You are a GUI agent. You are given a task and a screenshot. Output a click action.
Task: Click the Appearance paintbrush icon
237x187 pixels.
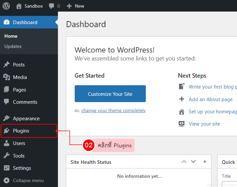[x=7, y=118]
